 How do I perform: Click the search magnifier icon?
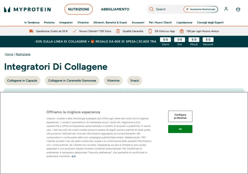pyautogui.click(x=151, y=9)
